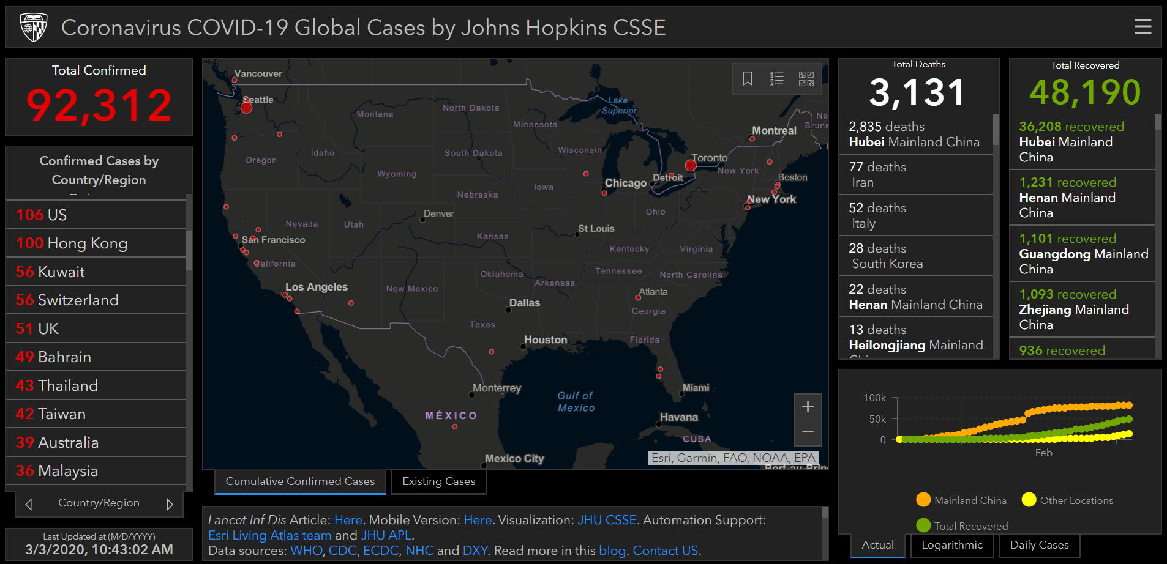Open map bookmarks icon

coord(748,78)
